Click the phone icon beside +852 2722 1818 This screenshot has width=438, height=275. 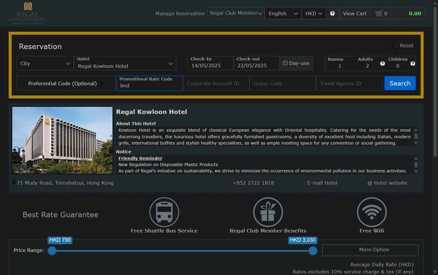pyautogui.click(x=229, y=183)
